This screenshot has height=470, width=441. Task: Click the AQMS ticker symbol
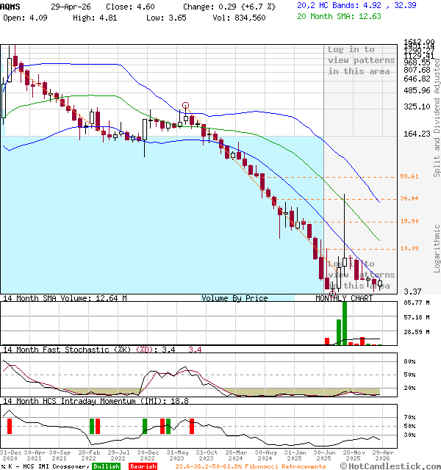pyautogui.click(x=12, y=6)
